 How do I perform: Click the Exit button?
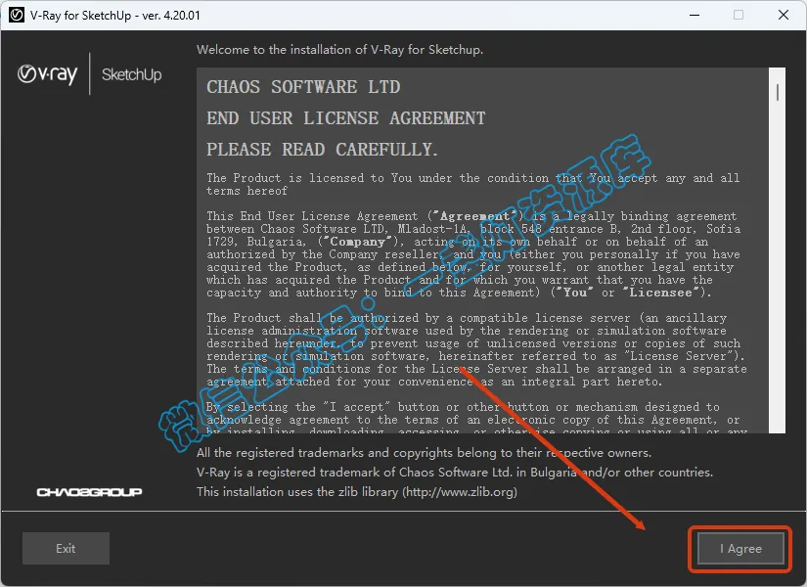point(66,549)
